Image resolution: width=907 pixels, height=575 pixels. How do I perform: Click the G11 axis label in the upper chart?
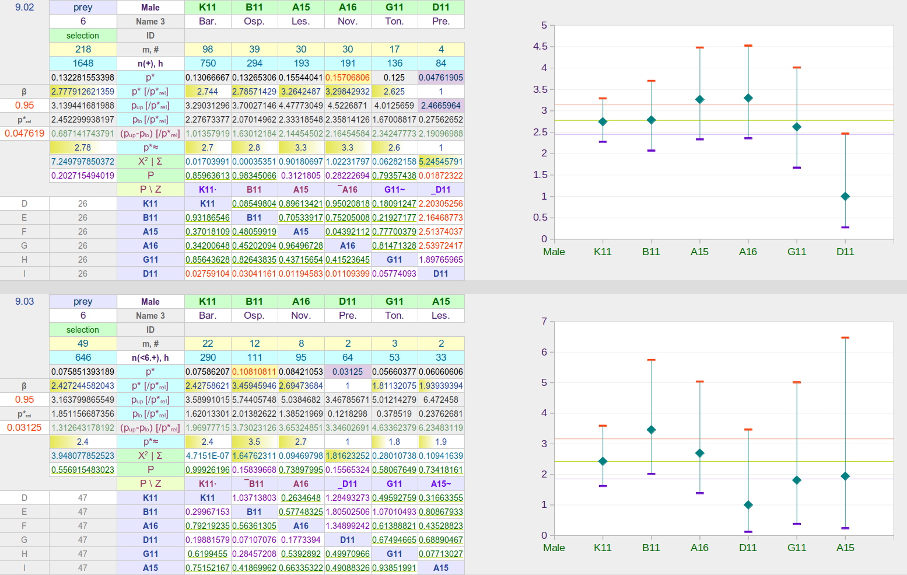coord(797,252)
